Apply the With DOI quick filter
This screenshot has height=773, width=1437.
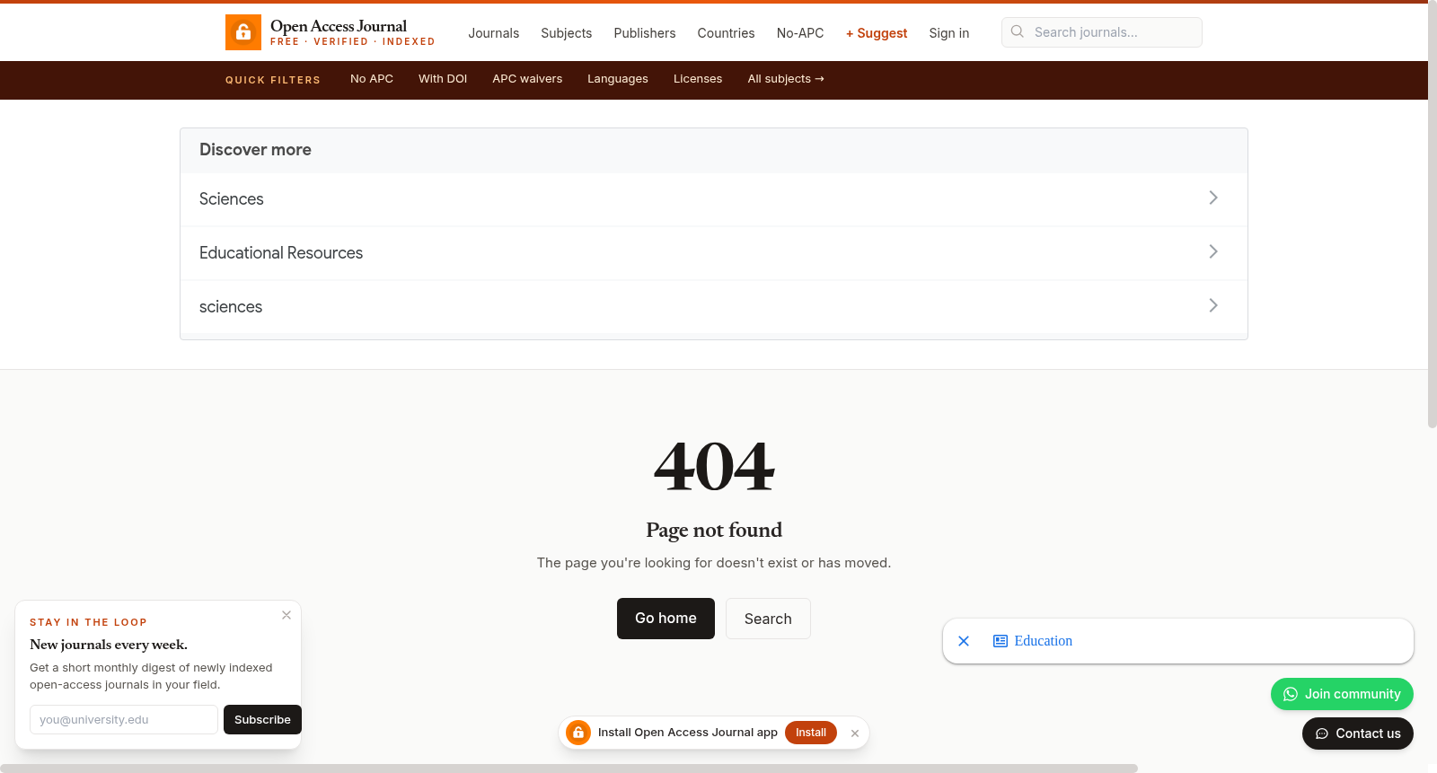(443, 79)
